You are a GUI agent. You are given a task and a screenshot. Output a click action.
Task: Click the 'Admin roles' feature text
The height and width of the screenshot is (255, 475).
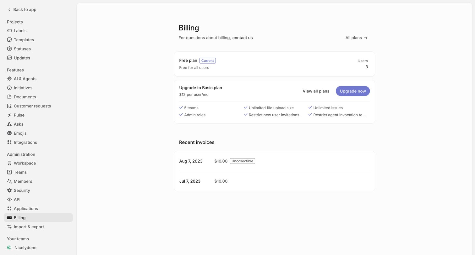pyautogui.click(x=195, y=115)
